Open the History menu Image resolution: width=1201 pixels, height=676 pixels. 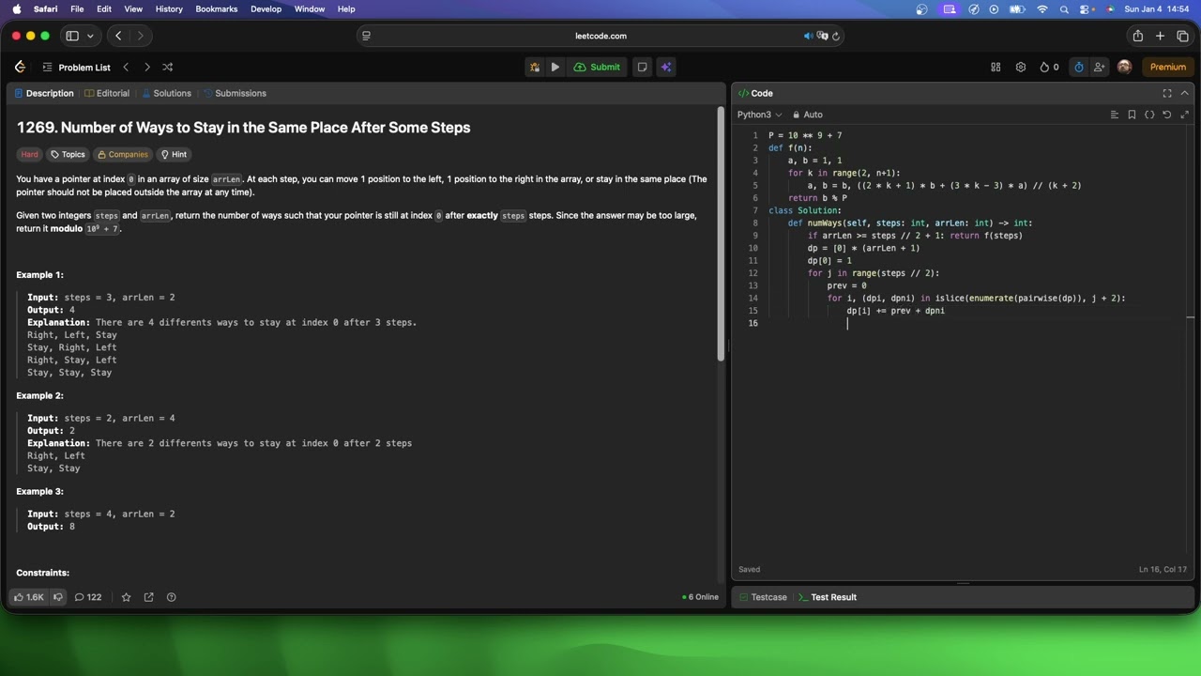pos(169,9)
